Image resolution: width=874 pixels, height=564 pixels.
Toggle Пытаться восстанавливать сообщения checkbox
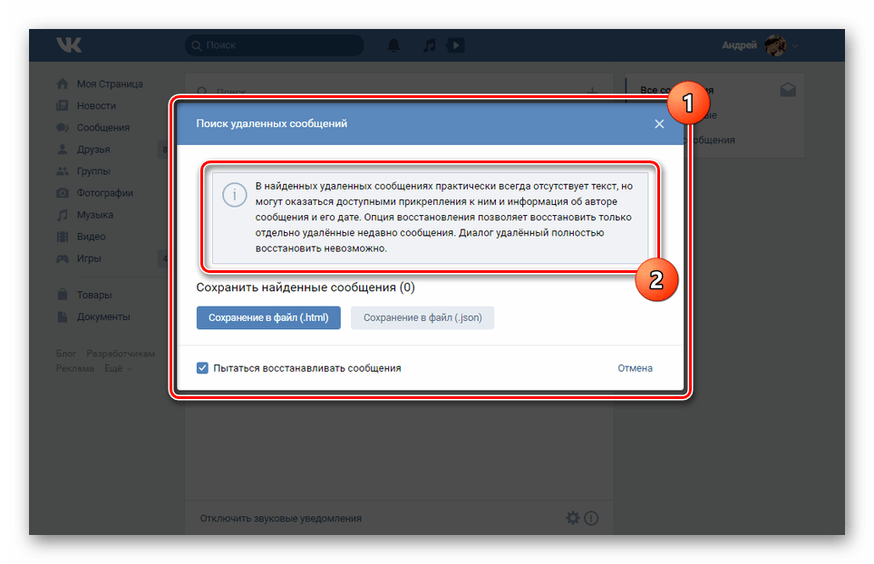tap(202, 368)
